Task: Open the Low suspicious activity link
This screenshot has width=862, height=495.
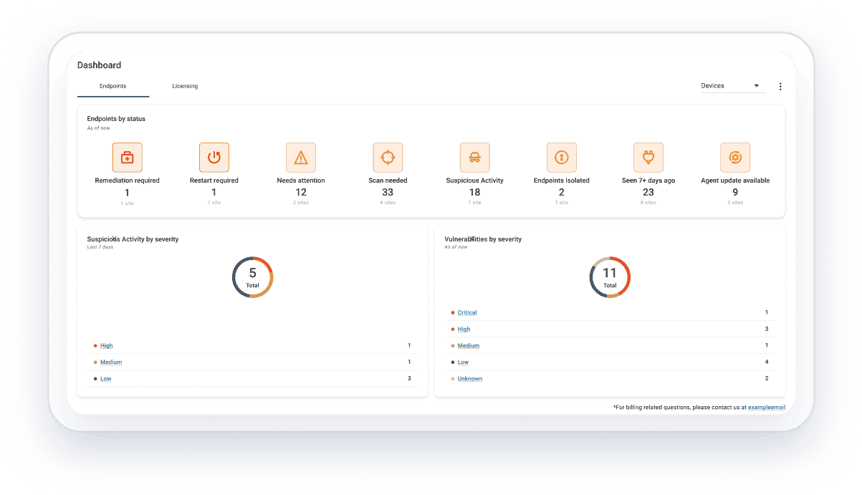Action: pyautogui.click(x=106, y=379)
